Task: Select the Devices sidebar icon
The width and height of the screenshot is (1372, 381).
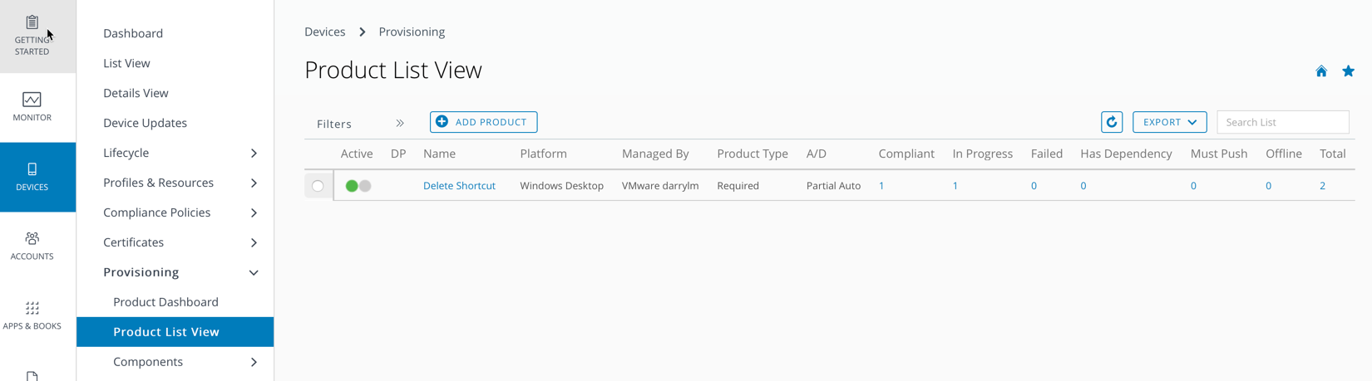Action: 32,177
